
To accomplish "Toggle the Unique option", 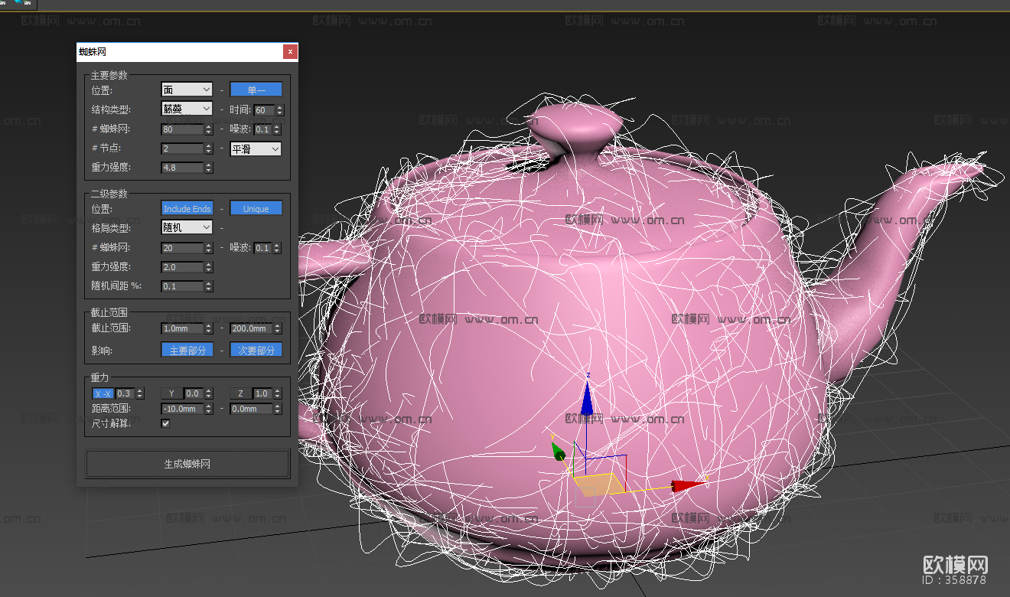I will 256,209.
